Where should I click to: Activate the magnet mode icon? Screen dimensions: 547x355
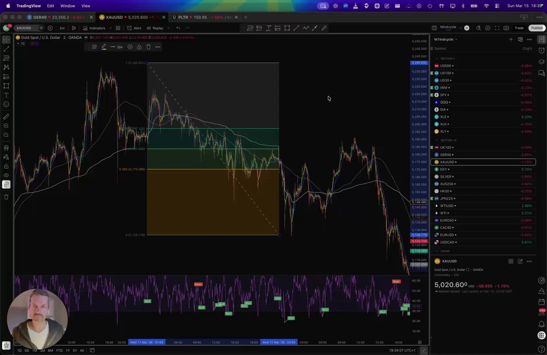pyautogui.click(x=6, y=148)
